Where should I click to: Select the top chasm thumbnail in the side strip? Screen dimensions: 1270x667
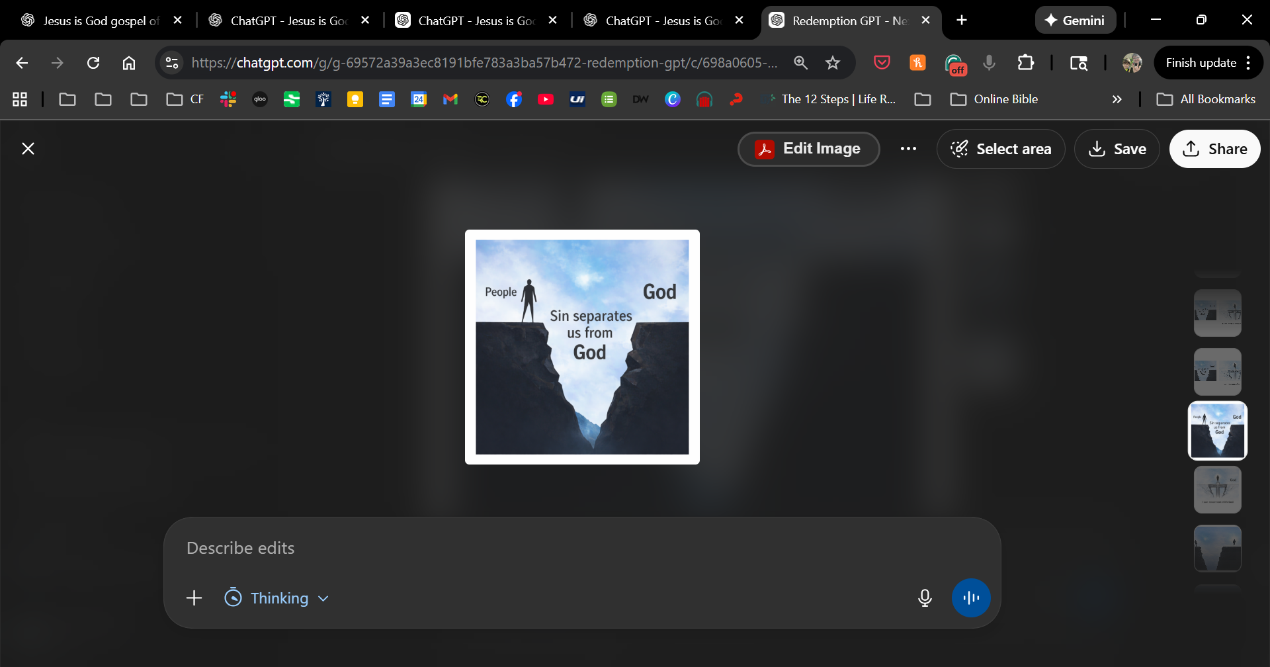pos(1217,313)
